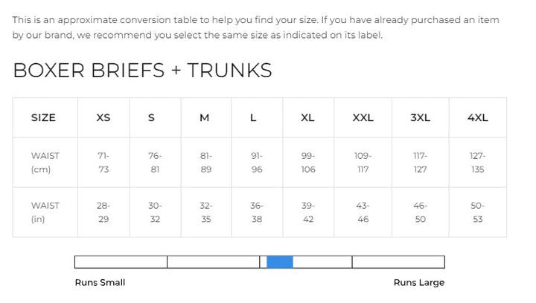This screenshot has height=303, width=536.
Task: Click the WAIST (in) row label
Action: [45, 212]
